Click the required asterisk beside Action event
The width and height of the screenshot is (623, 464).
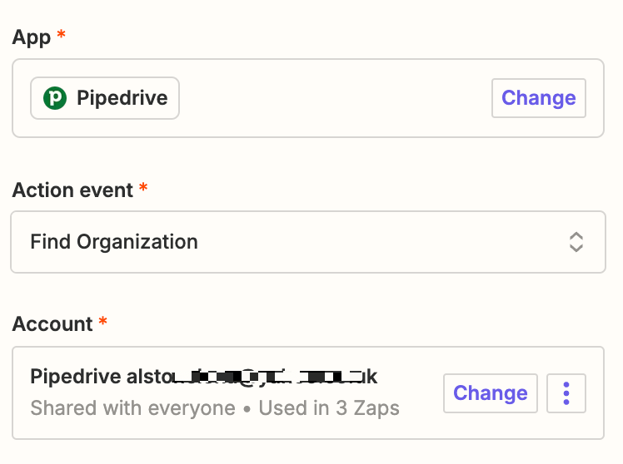[x=143, y=189]
